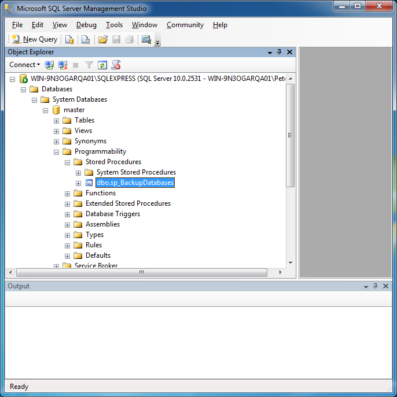Click the Print icon in toolbar
Image resolution: width=397 pixels, height=397 pixels.
pyautogui.click(x=129, y=39)
